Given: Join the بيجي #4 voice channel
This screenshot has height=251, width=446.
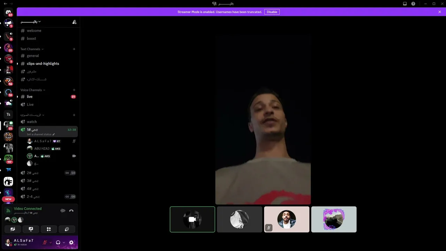Looking at the screenshot, I should coord(48,189).
